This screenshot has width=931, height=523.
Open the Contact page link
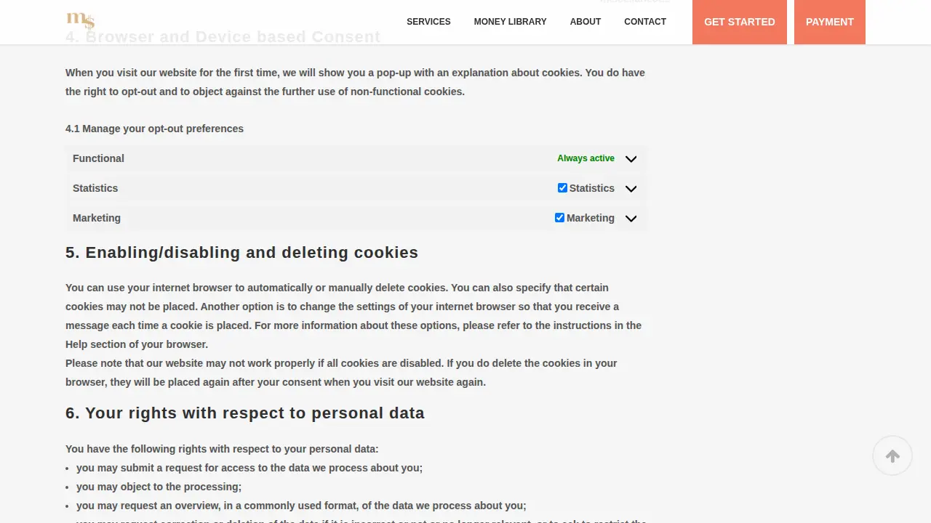[645, 22]
